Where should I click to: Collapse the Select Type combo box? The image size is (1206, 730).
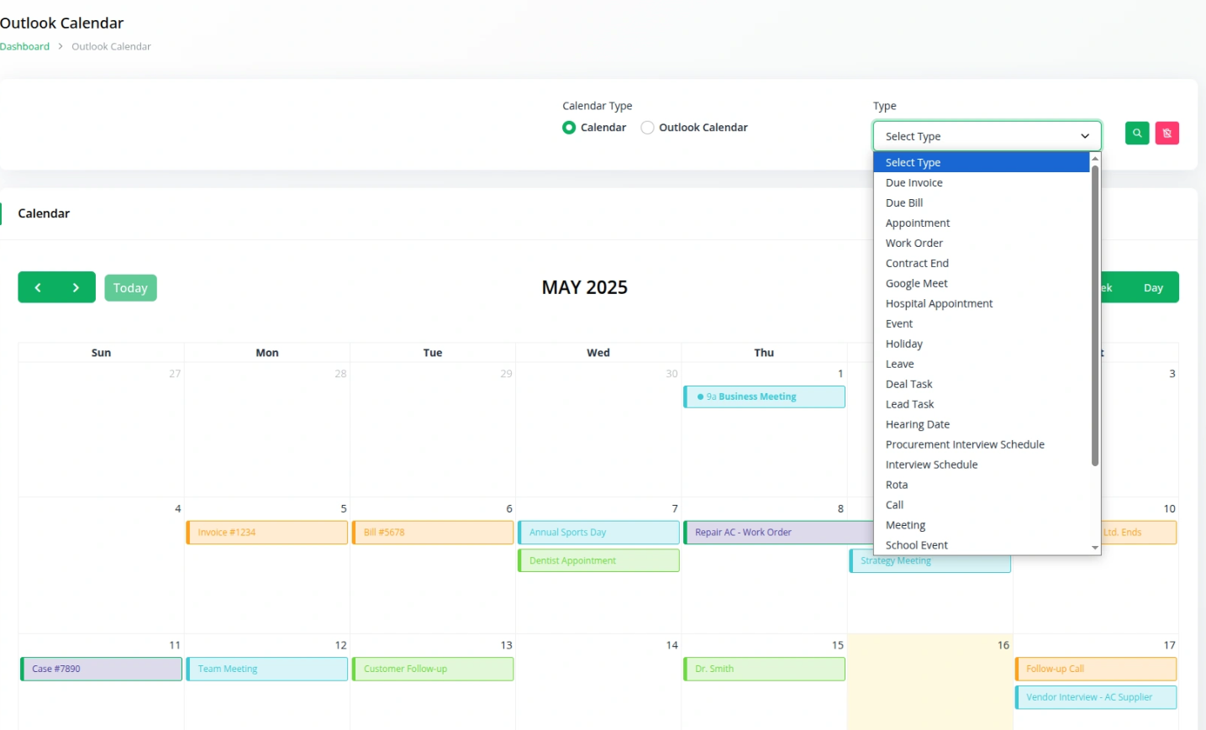pyautogui.click(x=987, y=136)
